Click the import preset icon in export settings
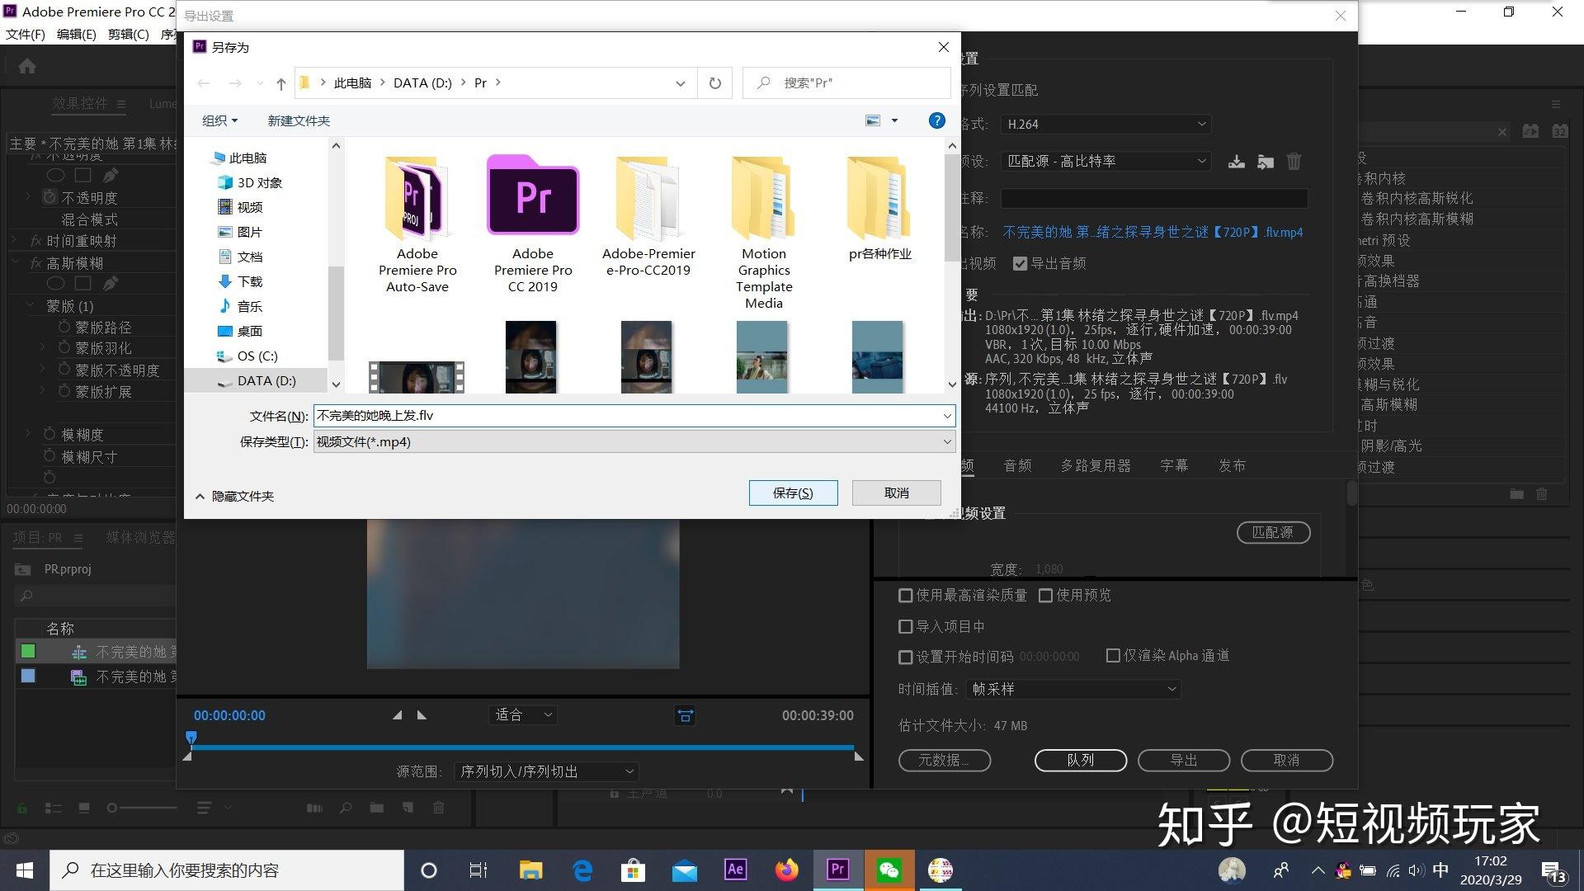The height and width of the screenshot is (891, 1584). (1266, 162)
